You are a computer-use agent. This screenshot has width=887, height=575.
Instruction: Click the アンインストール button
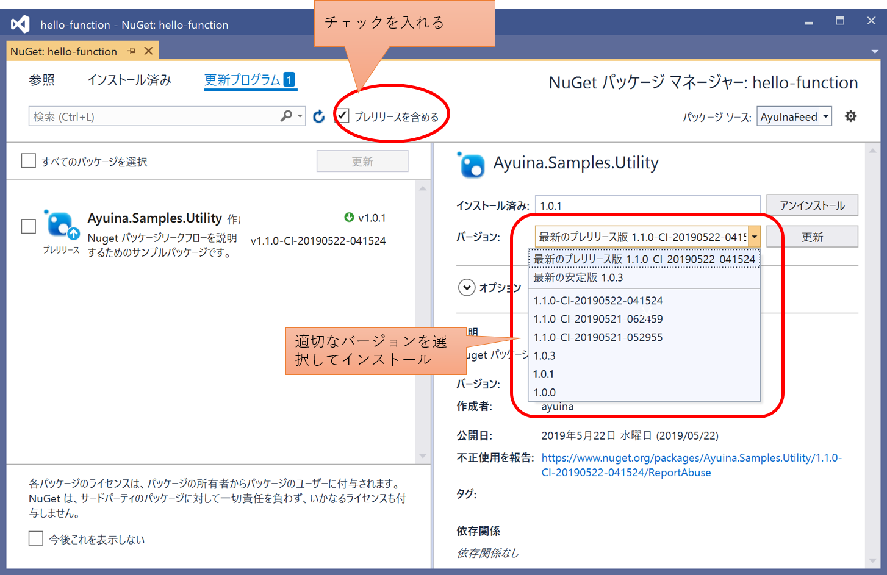pos(812,205)
